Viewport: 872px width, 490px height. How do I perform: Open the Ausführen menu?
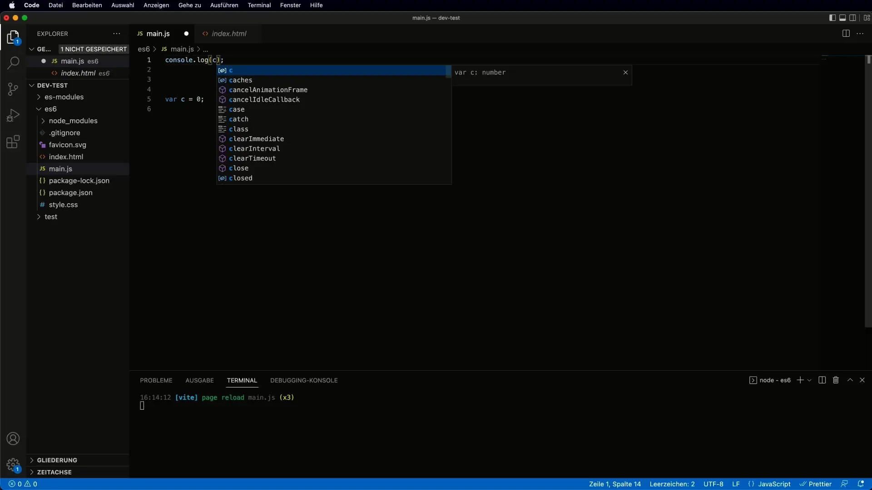tap(224, 5)
